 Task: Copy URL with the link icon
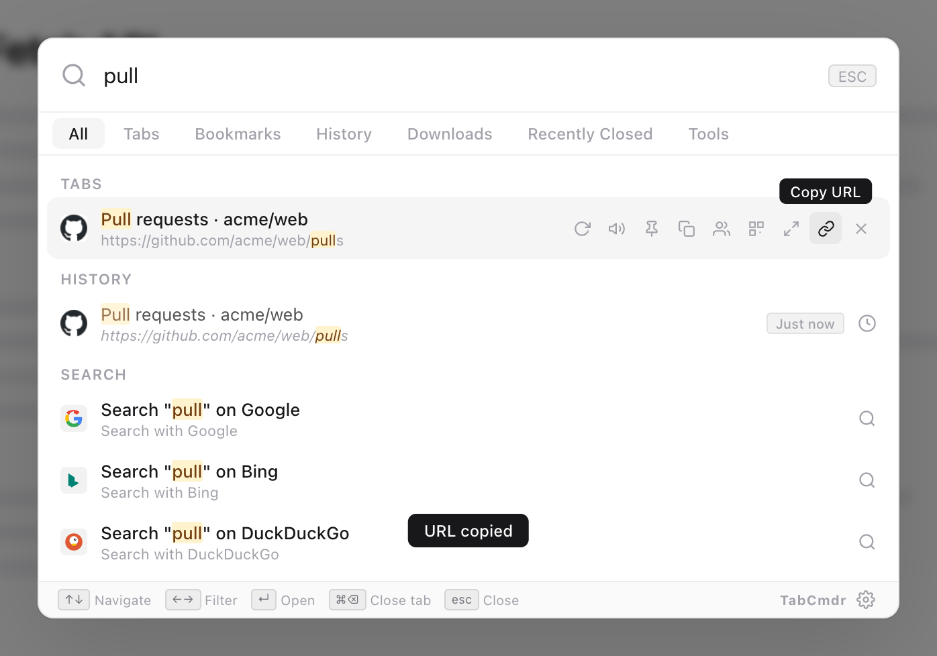click(x=826, y=229)
